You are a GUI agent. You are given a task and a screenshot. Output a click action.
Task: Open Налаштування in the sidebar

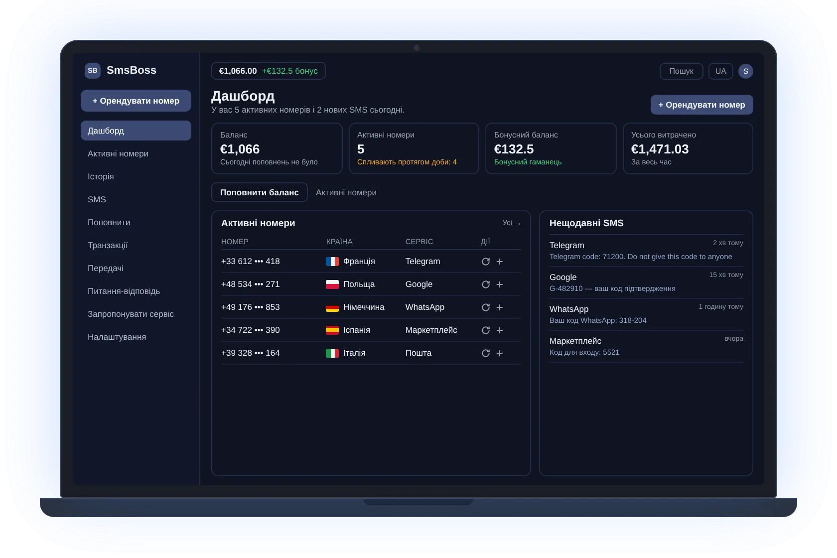point(136,337)
